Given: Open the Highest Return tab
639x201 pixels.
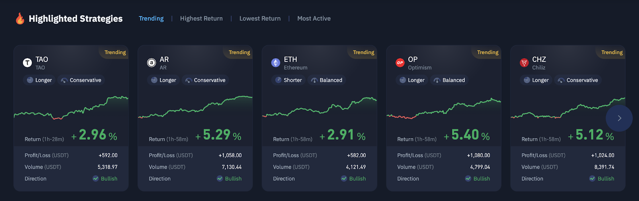Looking at the screenshot, I should 201,18.
